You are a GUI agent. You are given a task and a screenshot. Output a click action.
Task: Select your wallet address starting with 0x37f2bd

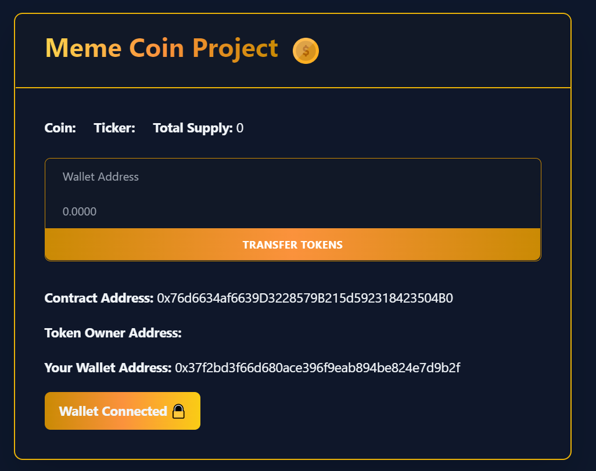317,368
